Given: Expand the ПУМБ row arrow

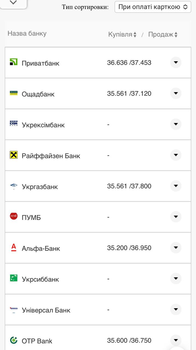Looking at the screenshot, I should coord(176,217).
